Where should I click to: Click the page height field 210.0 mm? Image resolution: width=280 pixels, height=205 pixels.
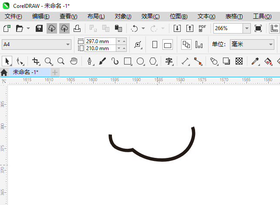(100, 48)
